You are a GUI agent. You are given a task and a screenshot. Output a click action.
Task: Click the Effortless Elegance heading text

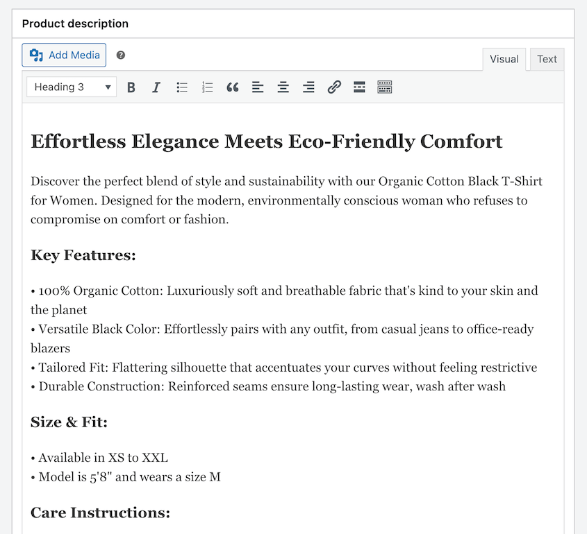(x=266, y=141)
